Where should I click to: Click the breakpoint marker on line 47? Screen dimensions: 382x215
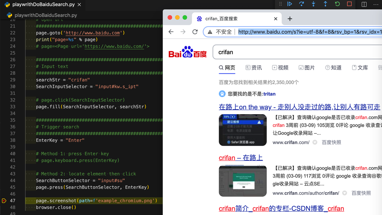(x=4, y=201)
